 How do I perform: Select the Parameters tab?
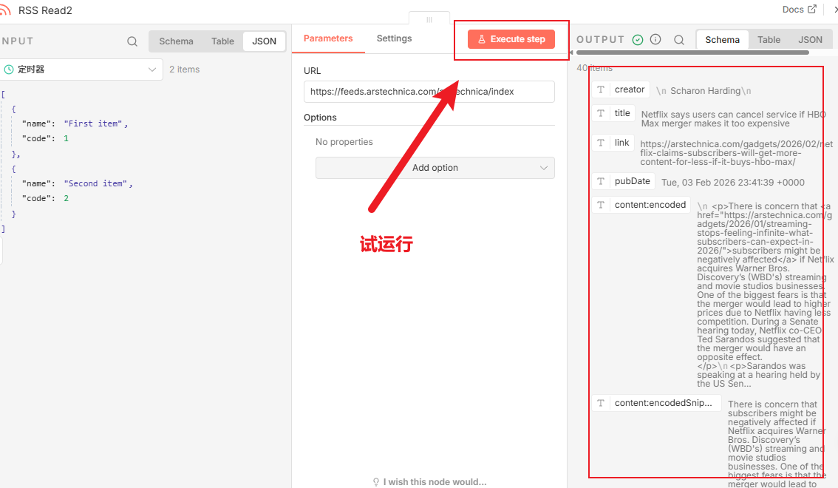328,38
